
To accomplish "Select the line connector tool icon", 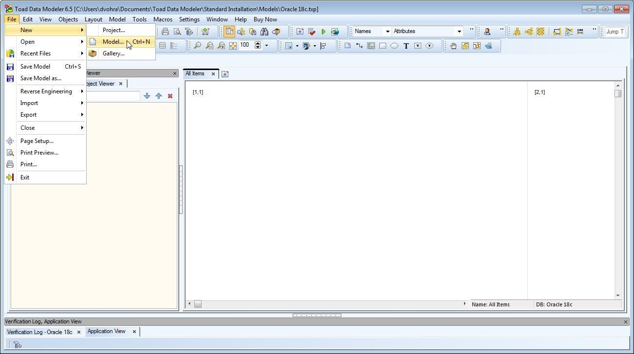I will tap(359, 46).
